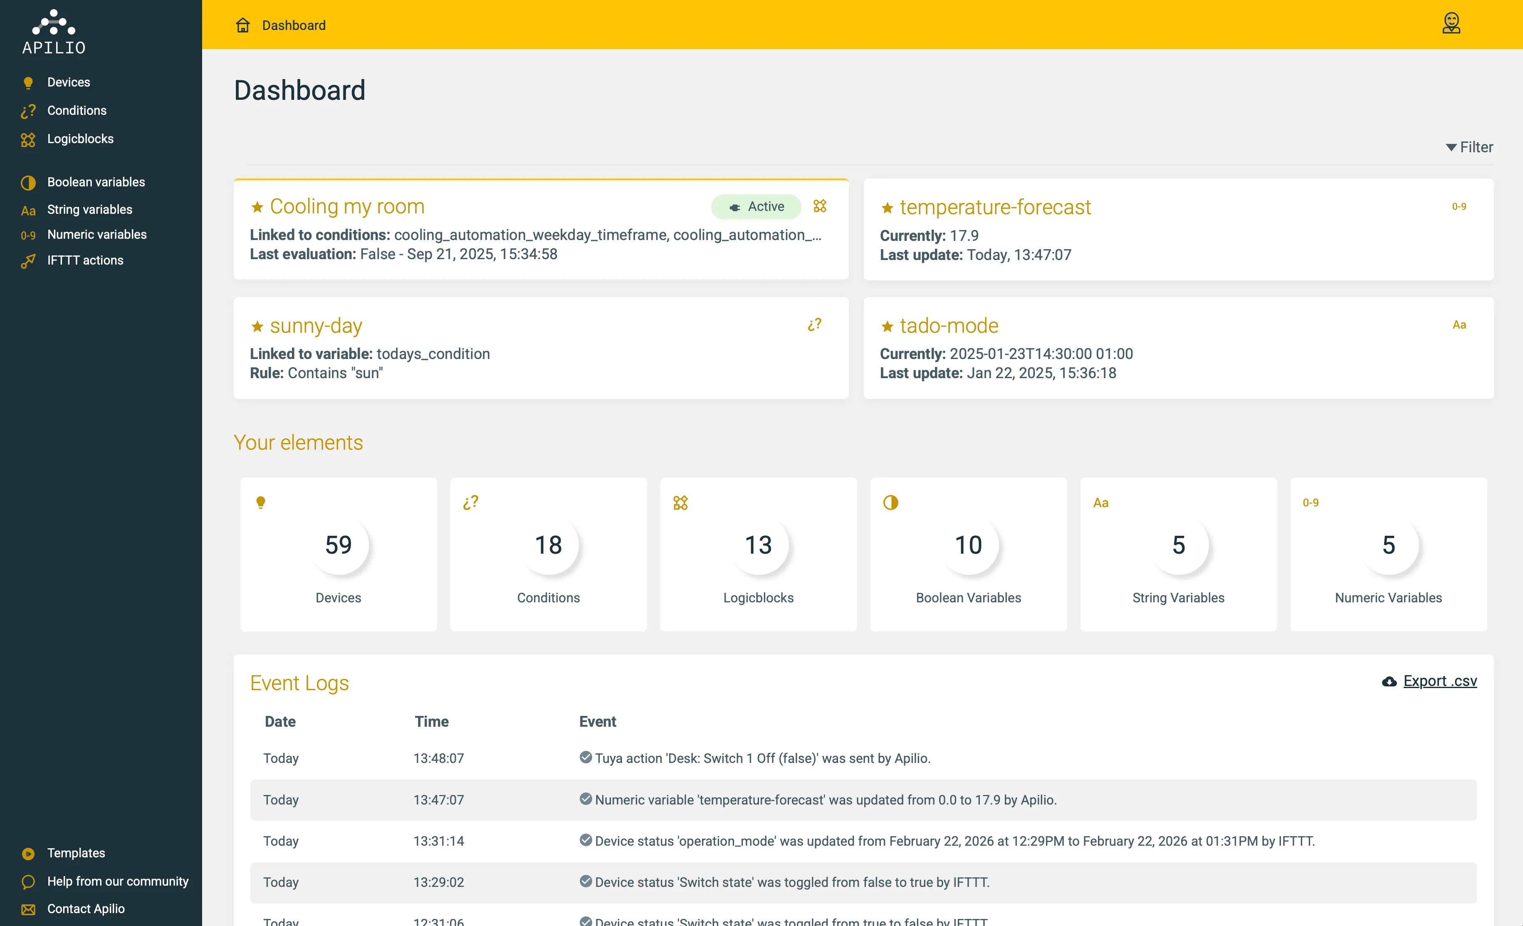Viewport: 1523px width, 926px height.
Task: Click the logicblock icon on Cooling my room card
Action: click(x=820, y=206)
